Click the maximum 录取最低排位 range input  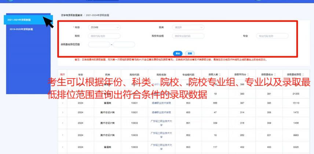click(x=124, y=45)
